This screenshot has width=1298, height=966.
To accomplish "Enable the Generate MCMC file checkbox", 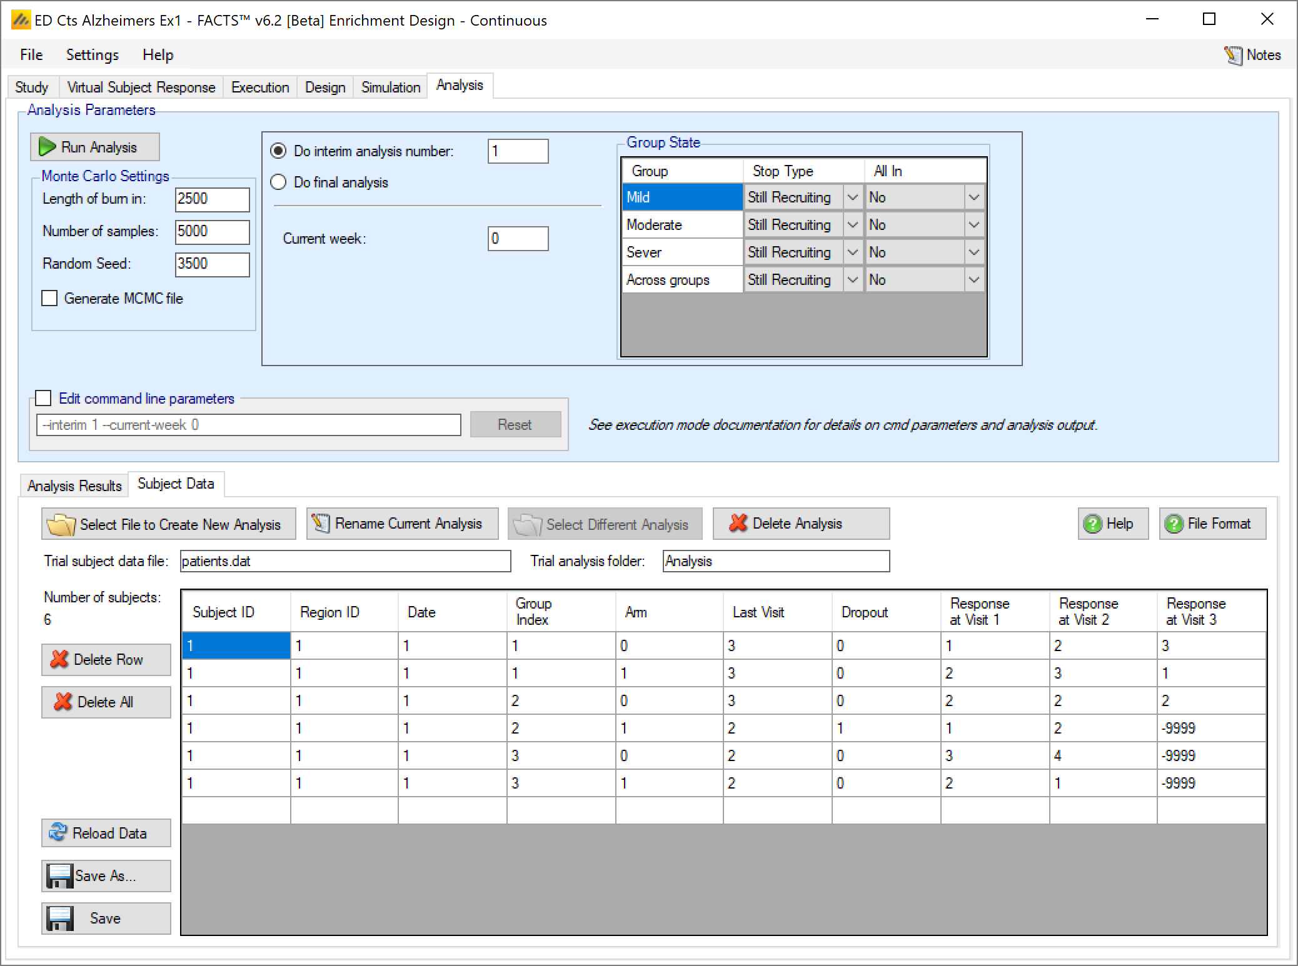I will pyautogui.click(x=49, y=298).
